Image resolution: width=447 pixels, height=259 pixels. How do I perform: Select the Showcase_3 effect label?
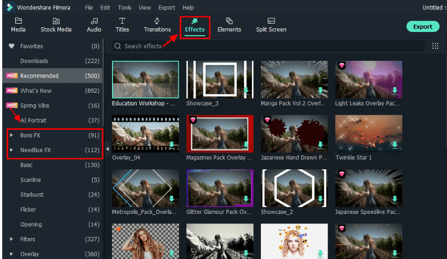[x=202, y=103]
